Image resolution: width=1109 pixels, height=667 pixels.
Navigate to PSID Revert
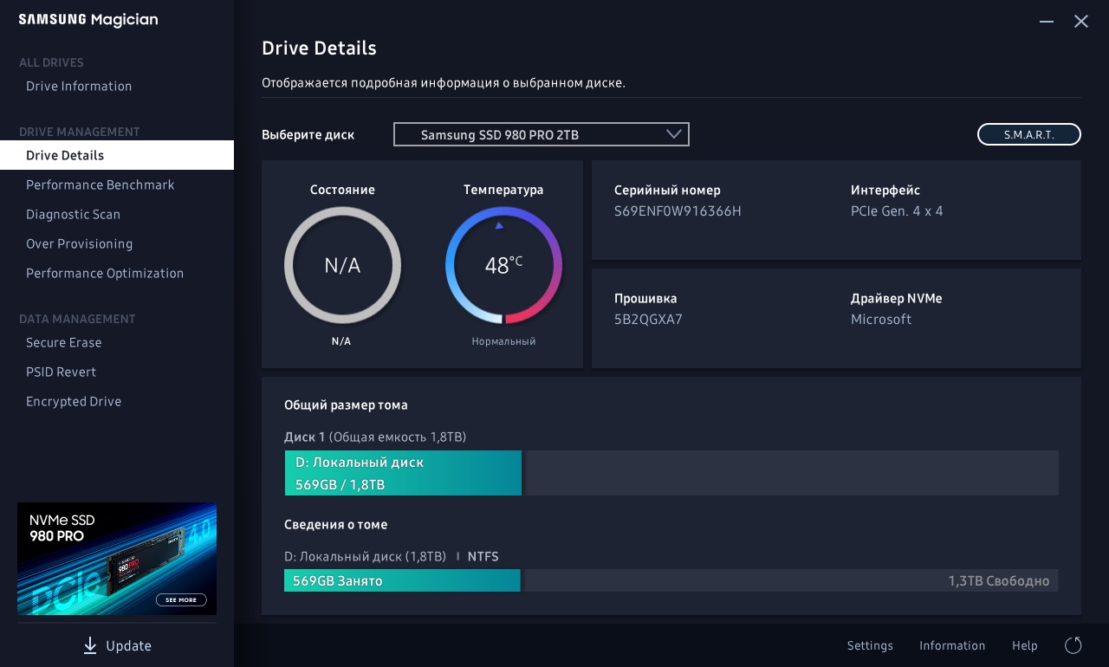click(x=62, y=372)
